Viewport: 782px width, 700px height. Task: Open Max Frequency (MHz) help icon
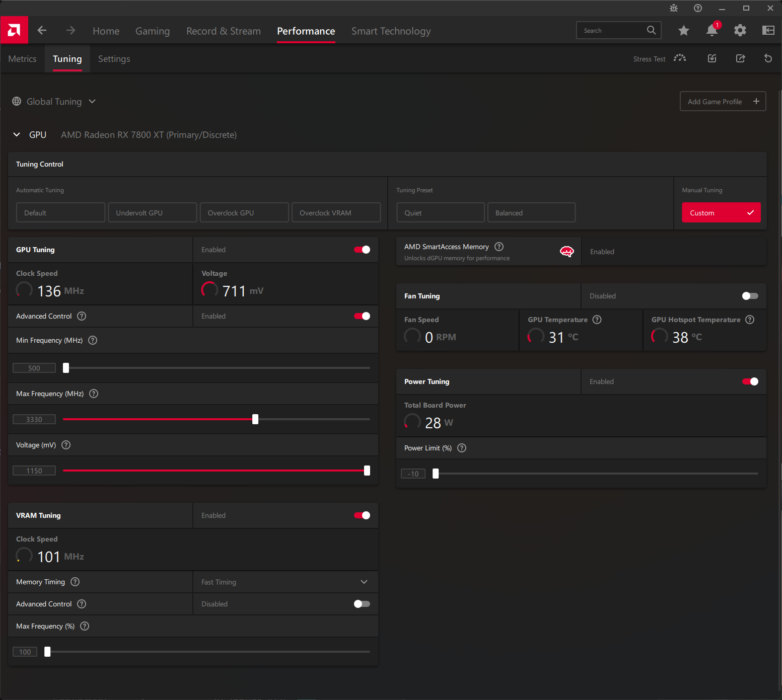point(94,394)
